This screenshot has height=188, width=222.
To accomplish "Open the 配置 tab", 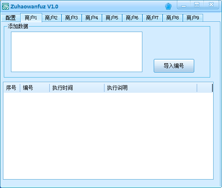I will pyautogui.click(x=11, y=18).
